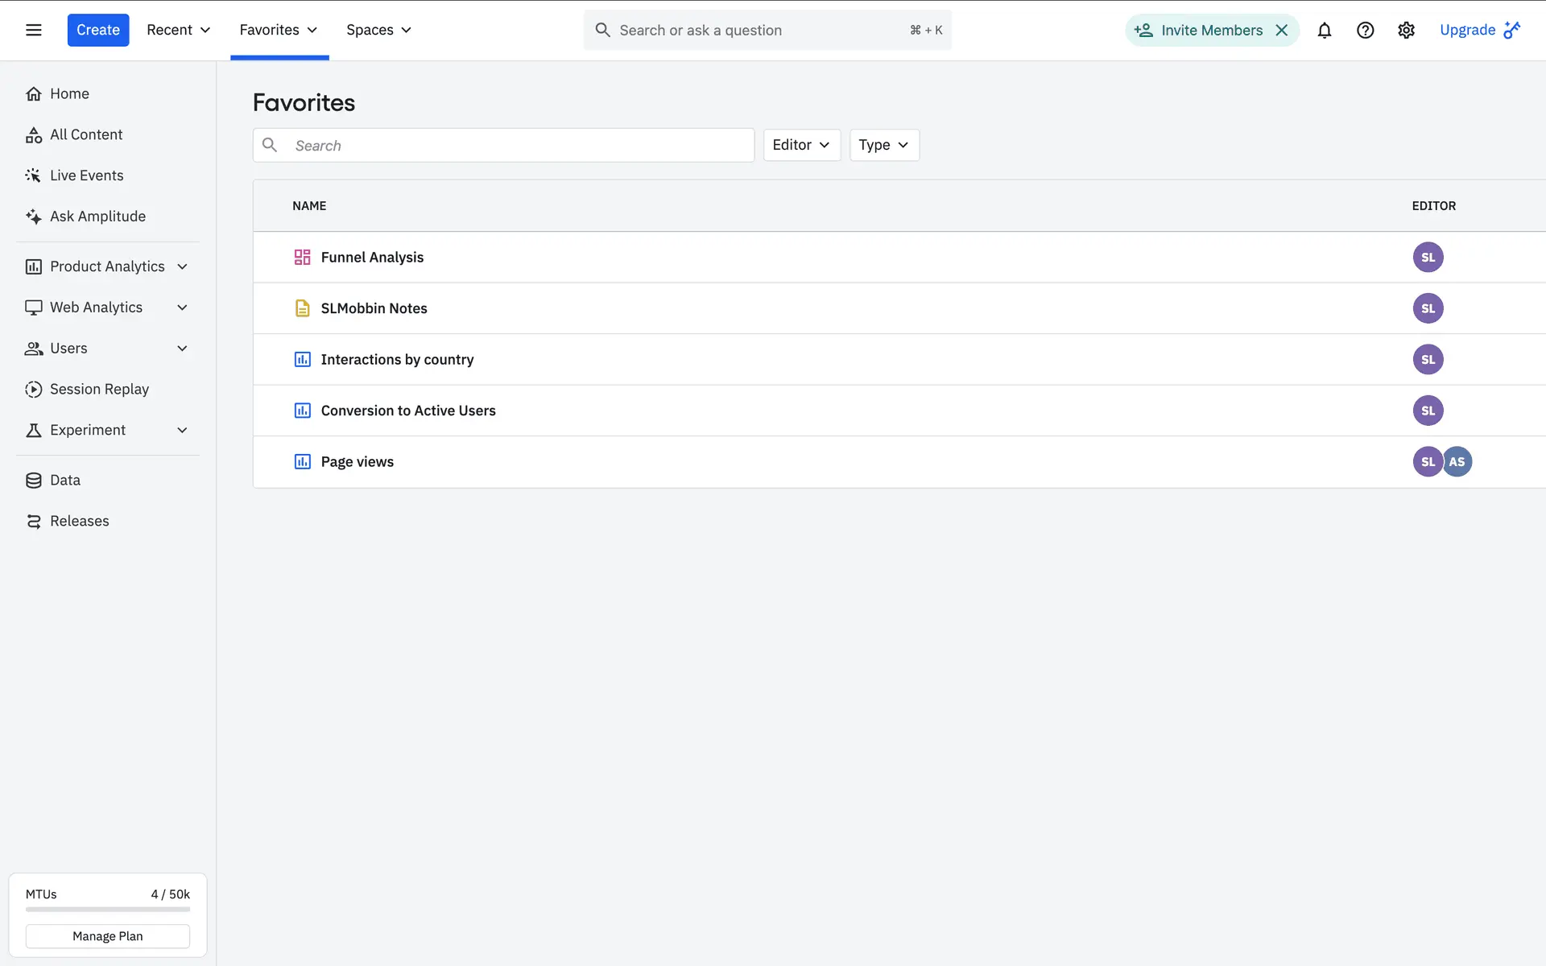Open the Editor filter dropdown
Screen dimensions: 1546x966
tap(801, 145)
